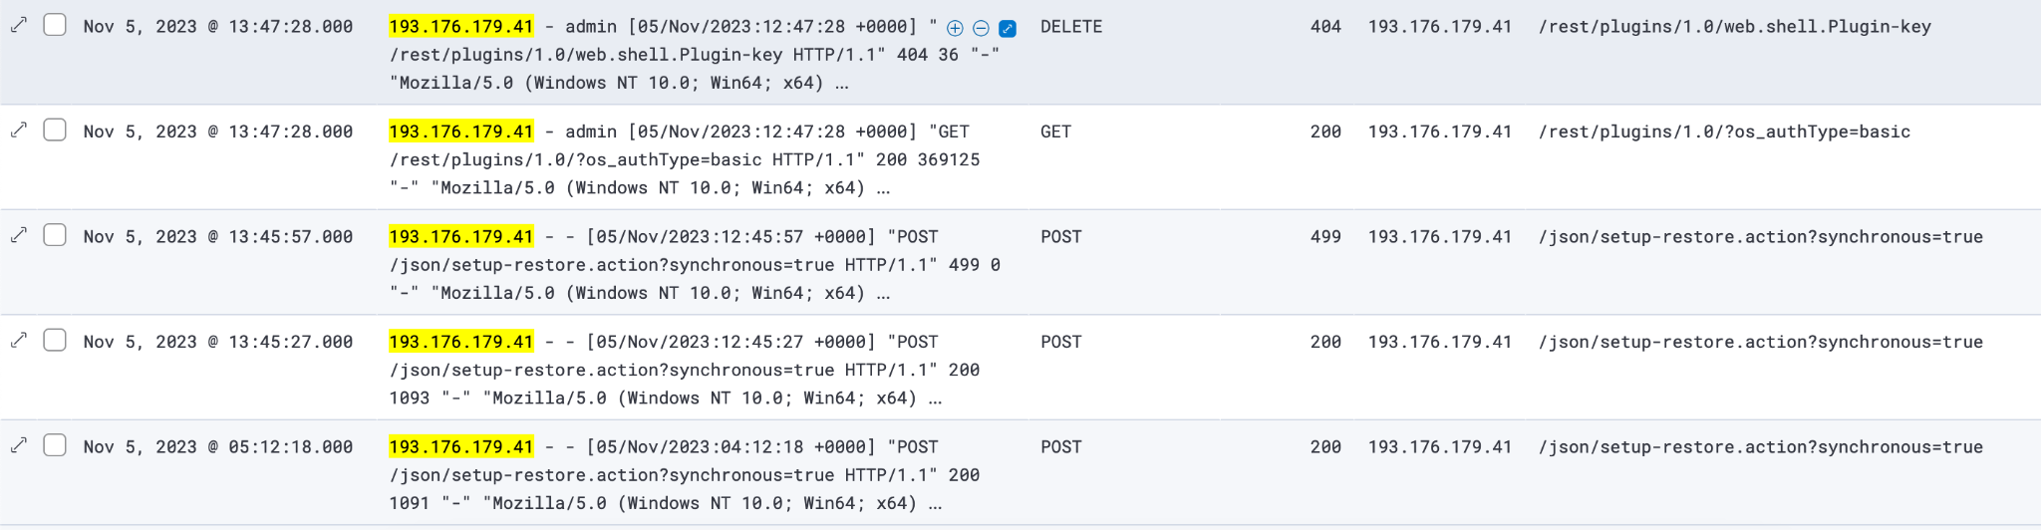
Task: Check the box for the 499 status row
Action: click(55, 235)
